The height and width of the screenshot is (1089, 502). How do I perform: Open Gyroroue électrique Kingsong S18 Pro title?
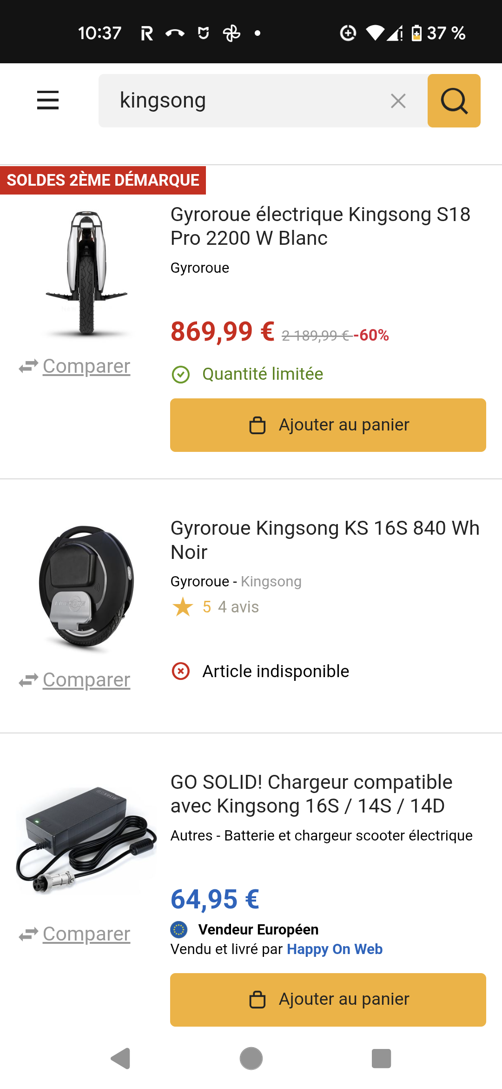coord(320,226)
